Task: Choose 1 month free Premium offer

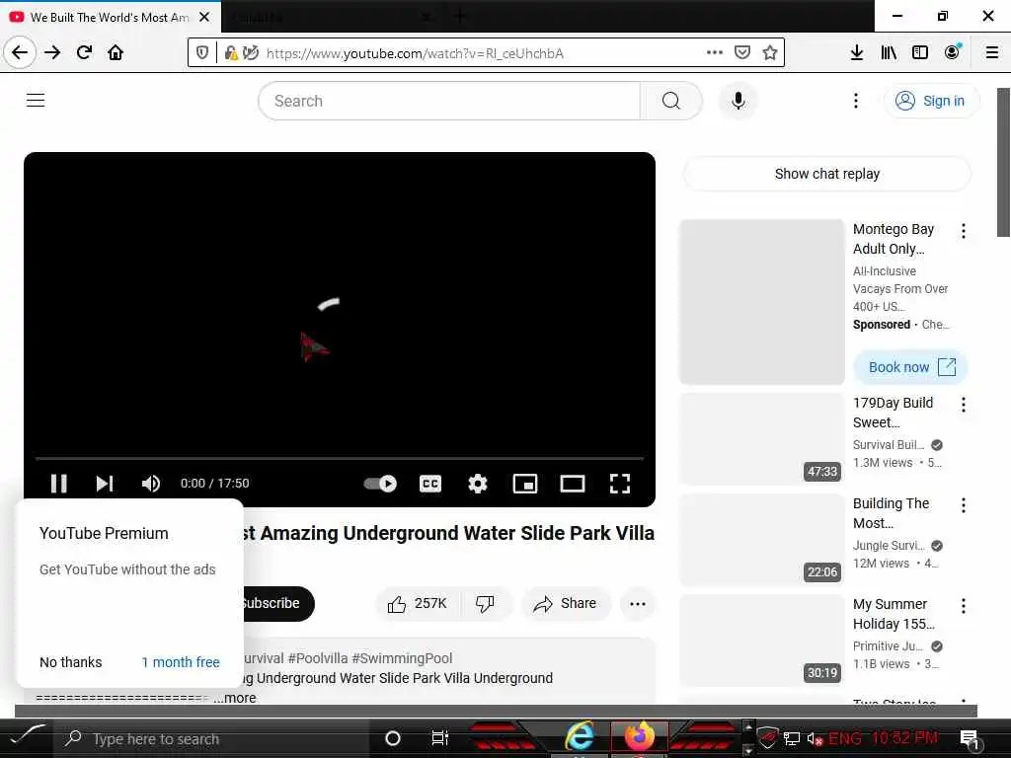Action: 181,662
